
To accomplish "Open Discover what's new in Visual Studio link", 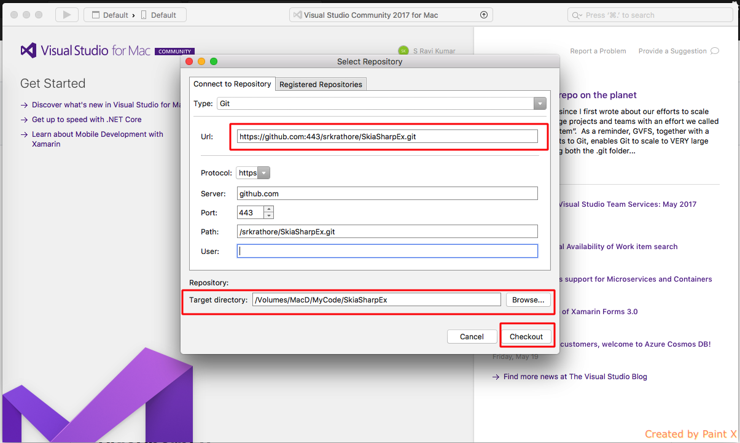I will [106, 105].
